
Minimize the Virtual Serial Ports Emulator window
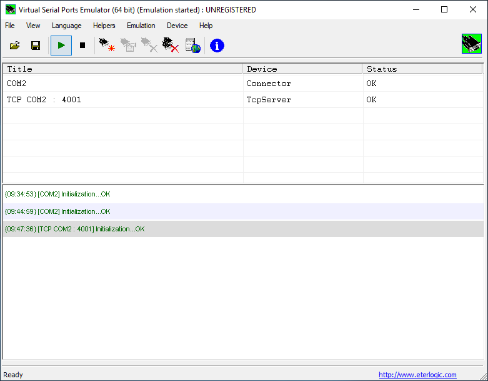[x=416, y=9]
